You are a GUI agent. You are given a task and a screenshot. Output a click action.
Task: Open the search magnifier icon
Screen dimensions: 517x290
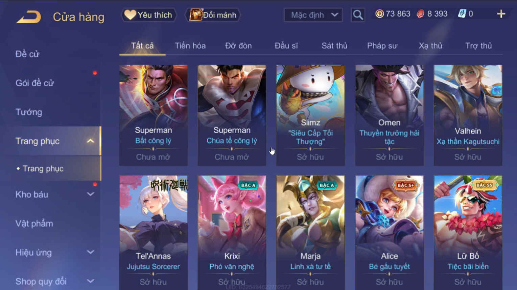pos(358,15)
